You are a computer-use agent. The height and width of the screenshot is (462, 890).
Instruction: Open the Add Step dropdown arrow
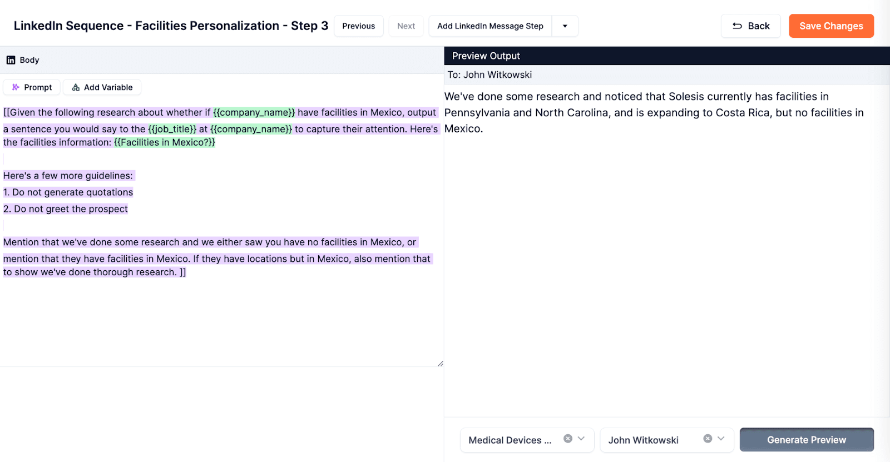pyautogui.click(x=565, y=26)
